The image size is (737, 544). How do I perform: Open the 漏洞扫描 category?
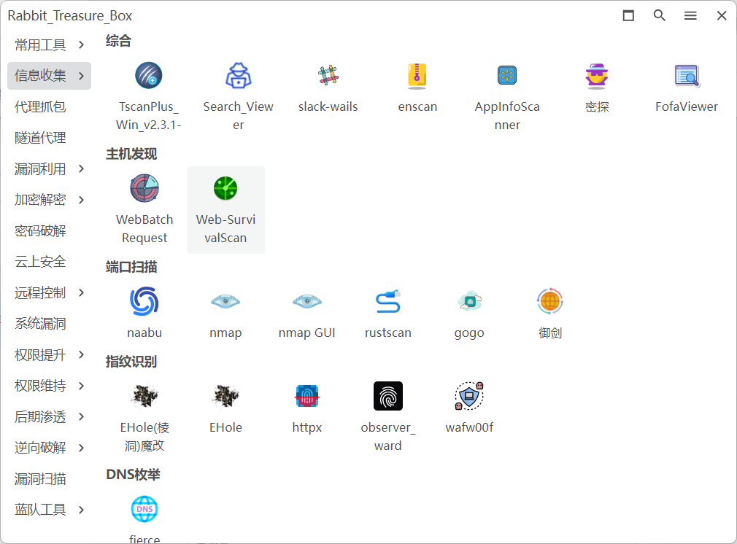pos(40,479)
